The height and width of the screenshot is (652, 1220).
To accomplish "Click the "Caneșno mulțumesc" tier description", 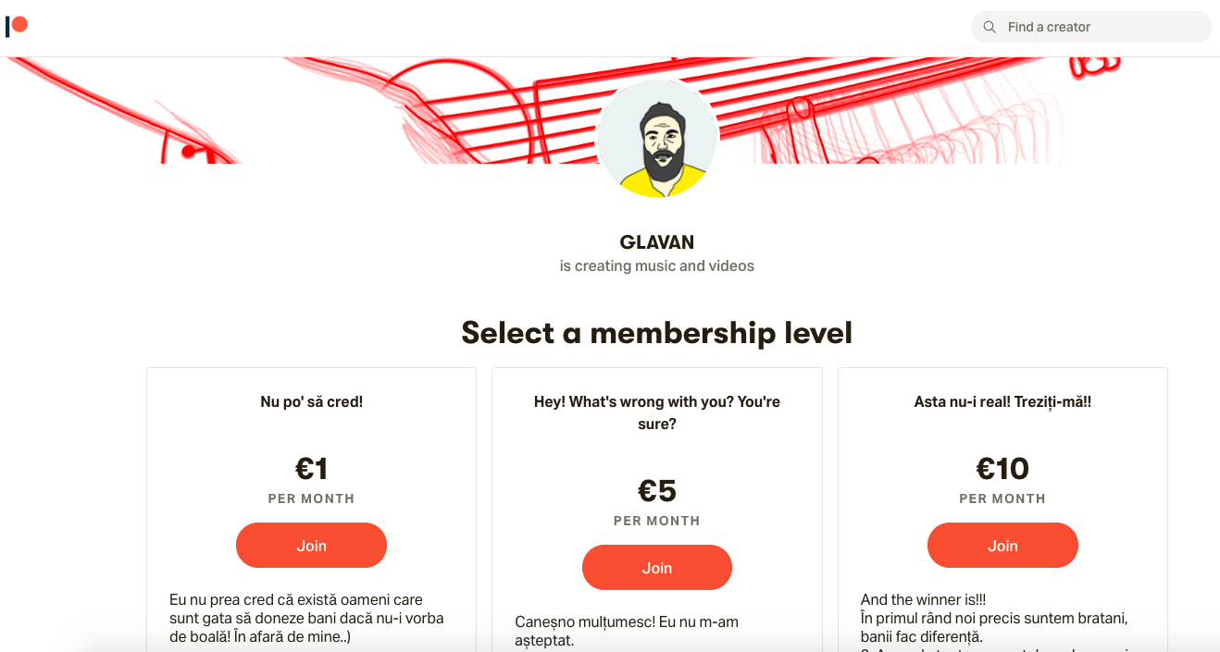I will click(626, 631).
